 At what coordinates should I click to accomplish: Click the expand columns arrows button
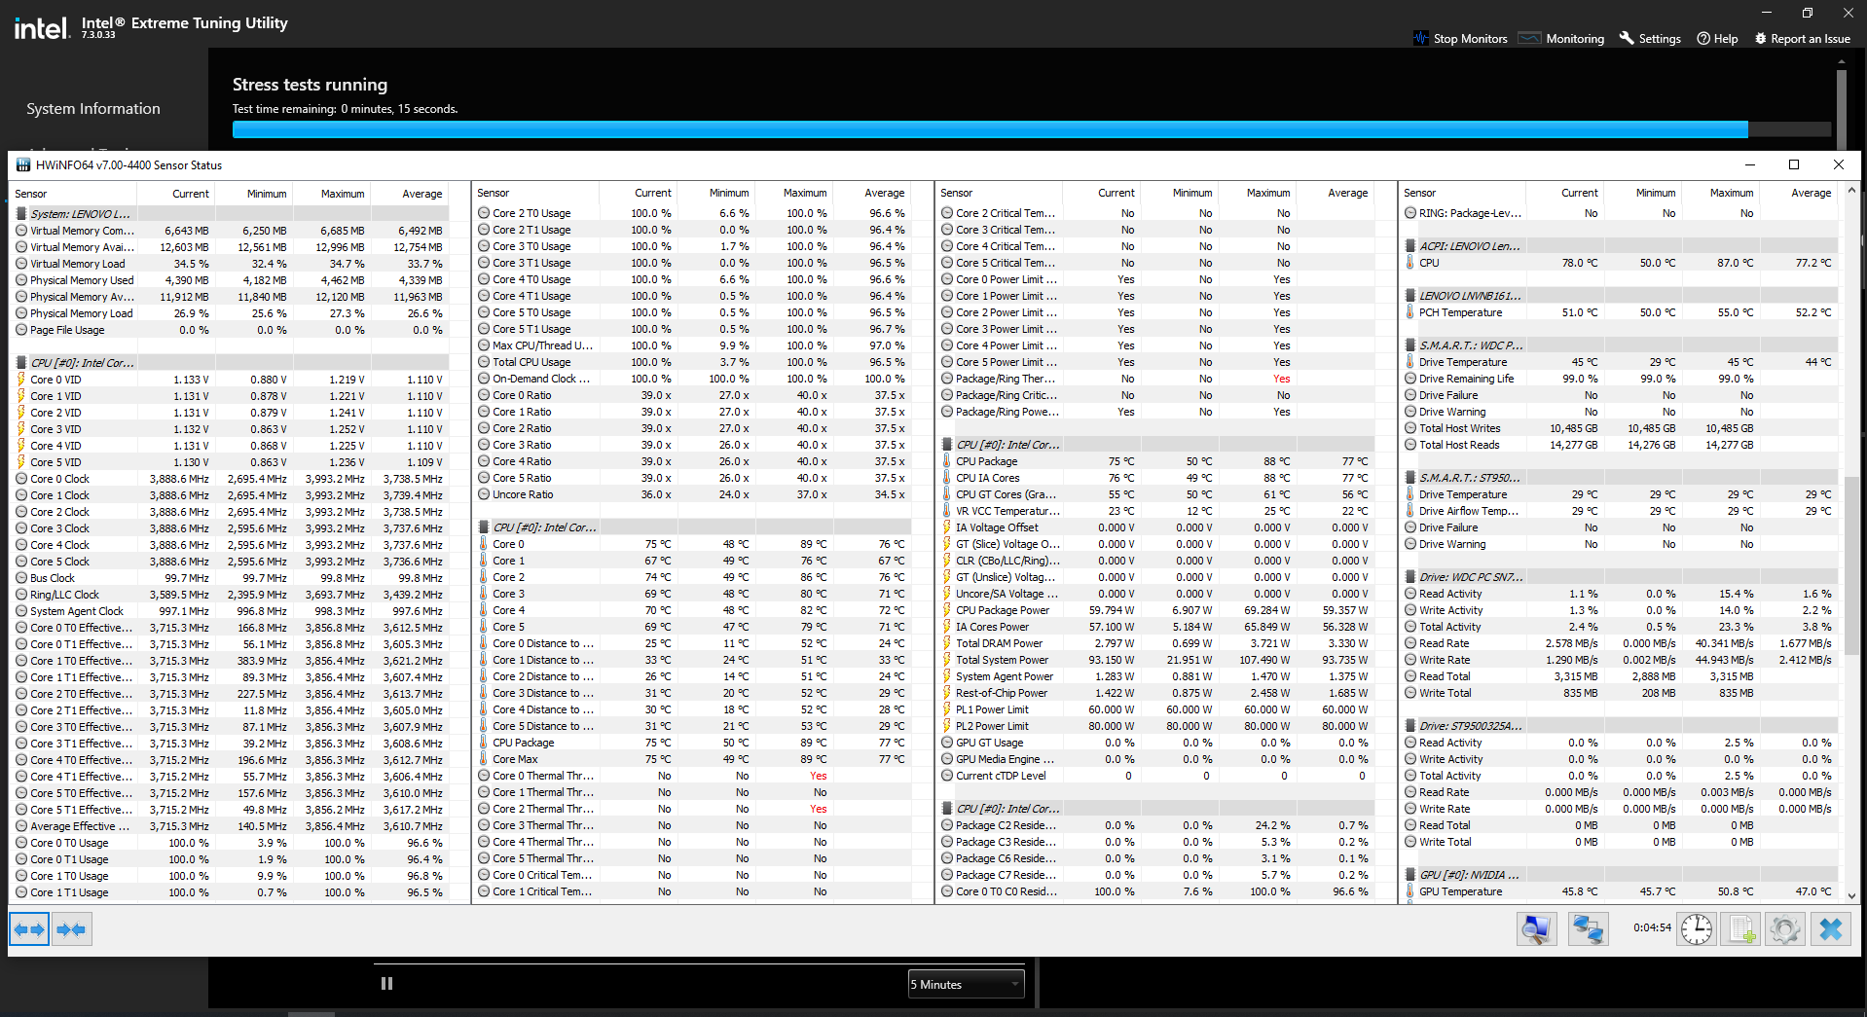coord(29,929)
